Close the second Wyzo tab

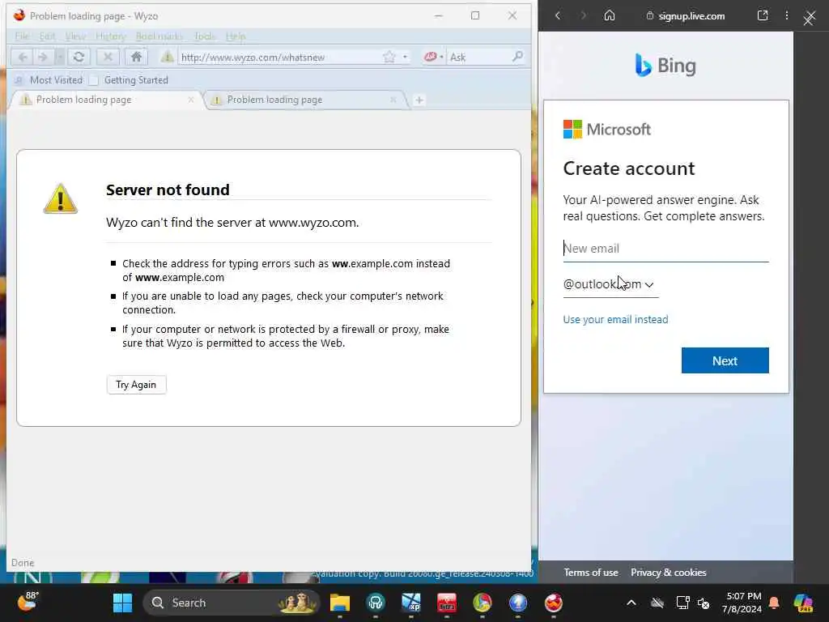(x=393, y=100)
